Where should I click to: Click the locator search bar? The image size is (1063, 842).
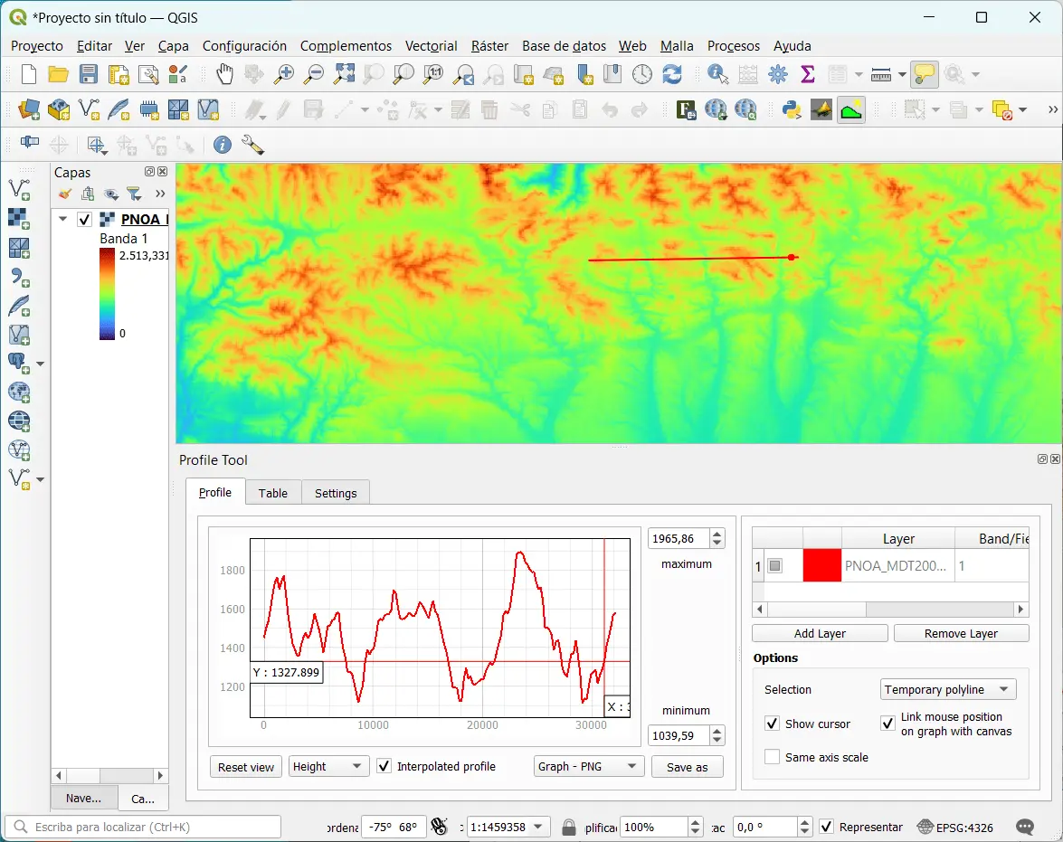(143, 827)
